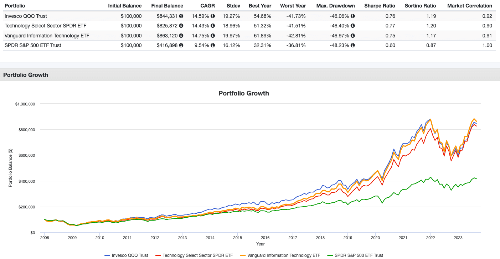This screenshot has height=259, width=500.
Task: Show drawdown info icon beside -46.40%
Action: [353, 26]
